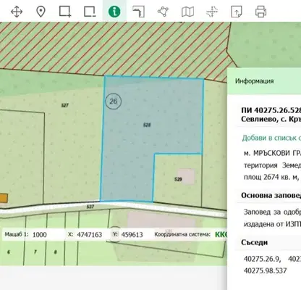Open the folded map layers icon
The width and height of the screenshot is (301, 290).
point(187,12)
